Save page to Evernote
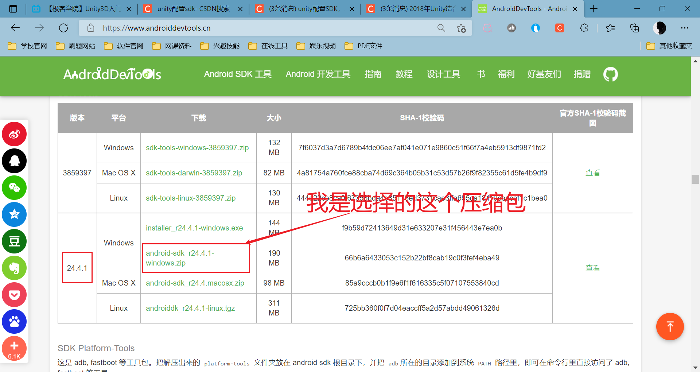 click(x=14, y=268)
